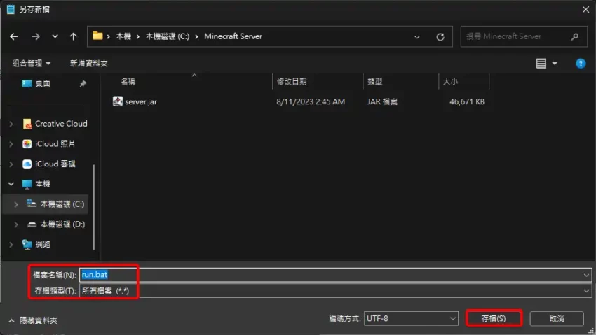Viewport: 596px width, 335px height.
Task: Sort files by 類型 column
Action: (x=375, y=81)
